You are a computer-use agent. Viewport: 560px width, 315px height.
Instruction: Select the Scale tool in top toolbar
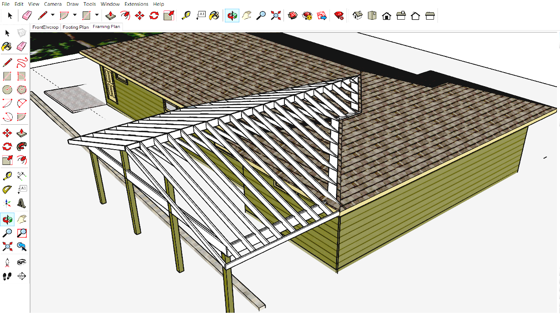(168, 16)
